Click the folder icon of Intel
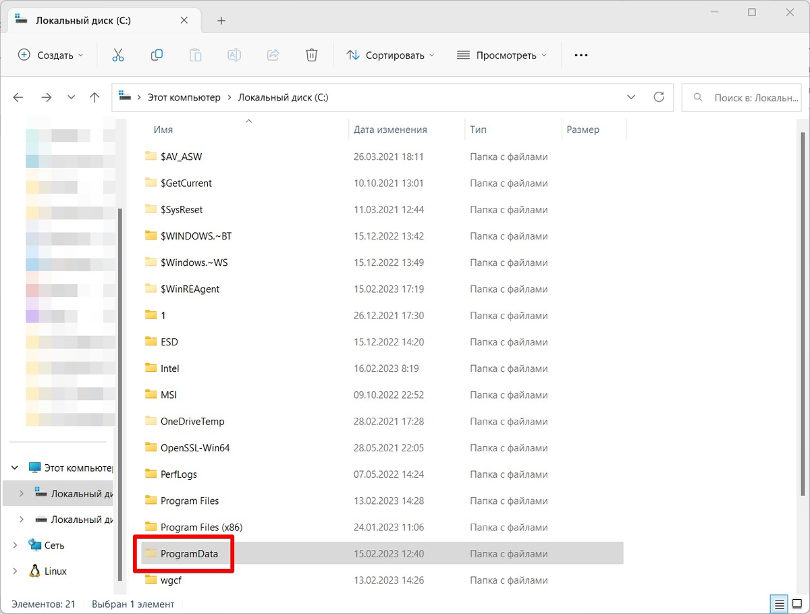The image size is (810, 614). click(x=151, y=368)
